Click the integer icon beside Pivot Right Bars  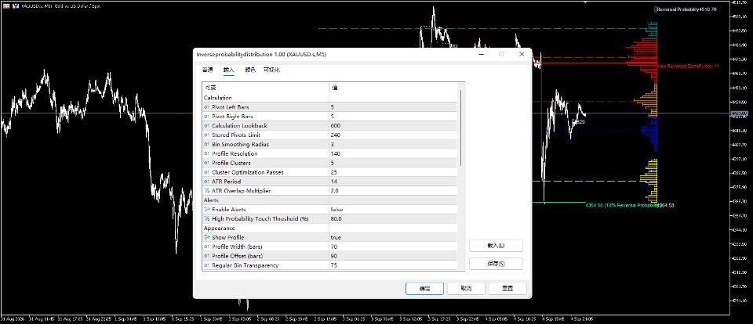click(206, 117)
